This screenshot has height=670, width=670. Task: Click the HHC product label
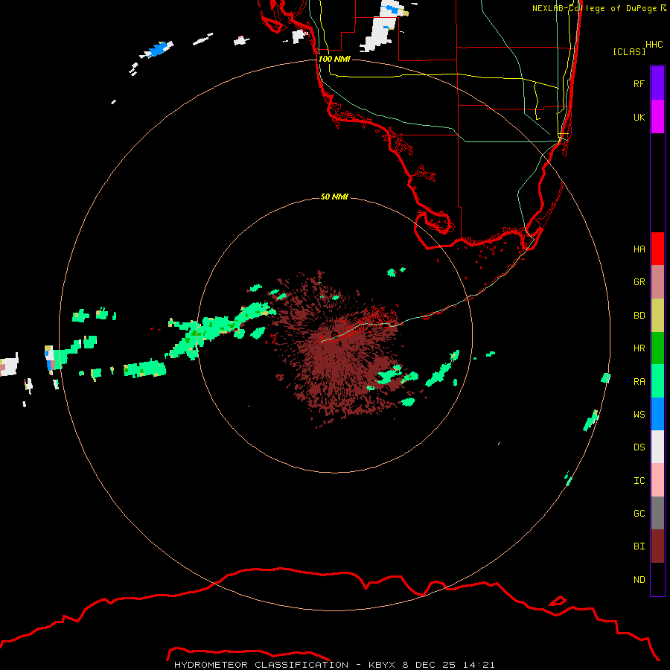654,45
